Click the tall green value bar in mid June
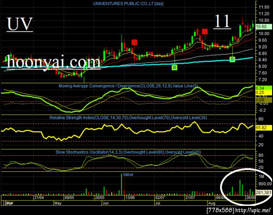The image size is (273, 215). pyautogui.click(x=121, y=184)
